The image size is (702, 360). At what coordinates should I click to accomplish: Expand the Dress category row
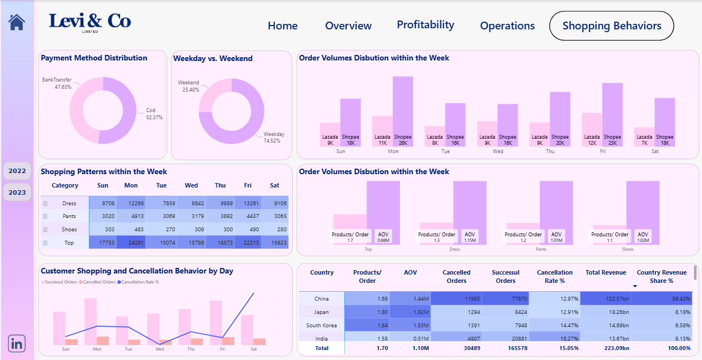45,204
